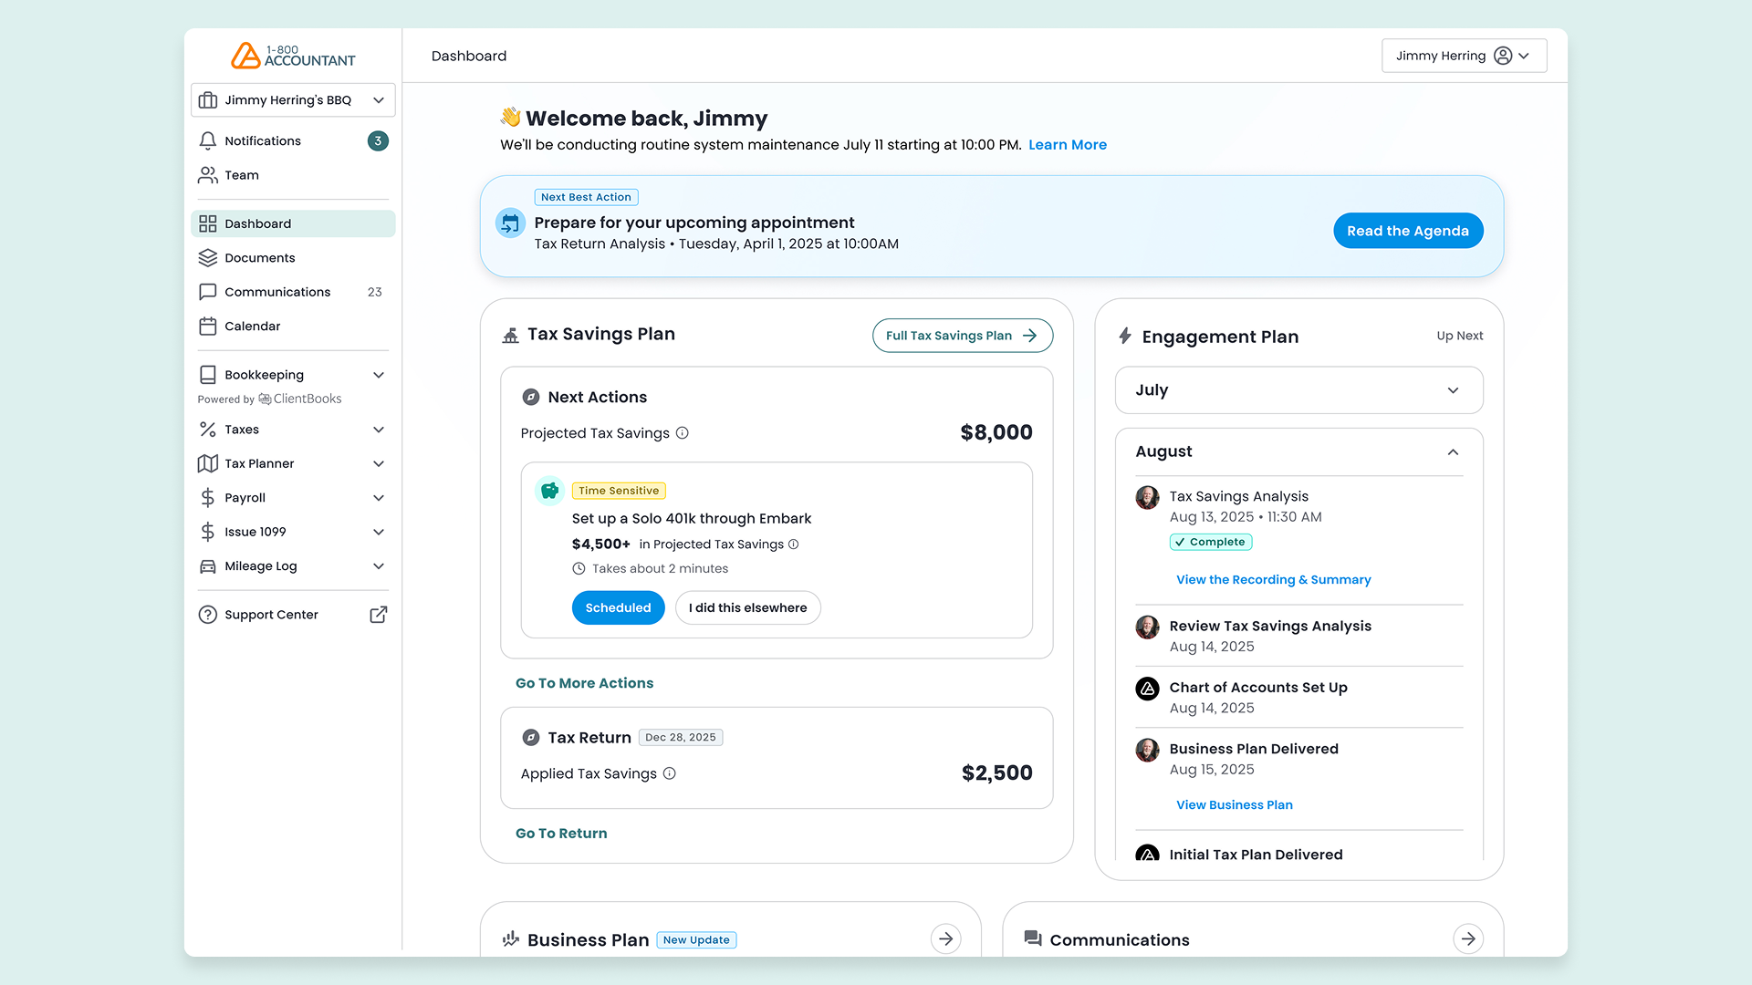This screenshot has height=985, width=1752.
Task: Collapse the August engagement plan section
Action: pos(1453,451)
